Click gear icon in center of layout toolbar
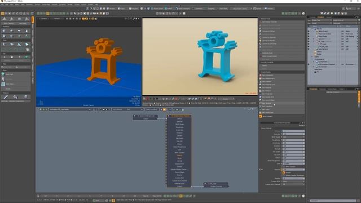This screenshot has height=203, width=361. coord(184,14)
